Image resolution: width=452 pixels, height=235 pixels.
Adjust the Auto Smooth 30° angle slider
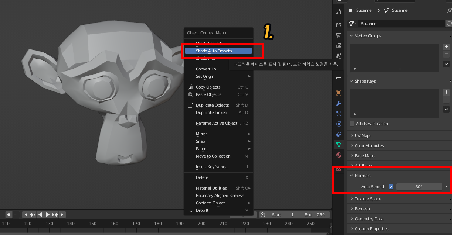tap(419, 187)
